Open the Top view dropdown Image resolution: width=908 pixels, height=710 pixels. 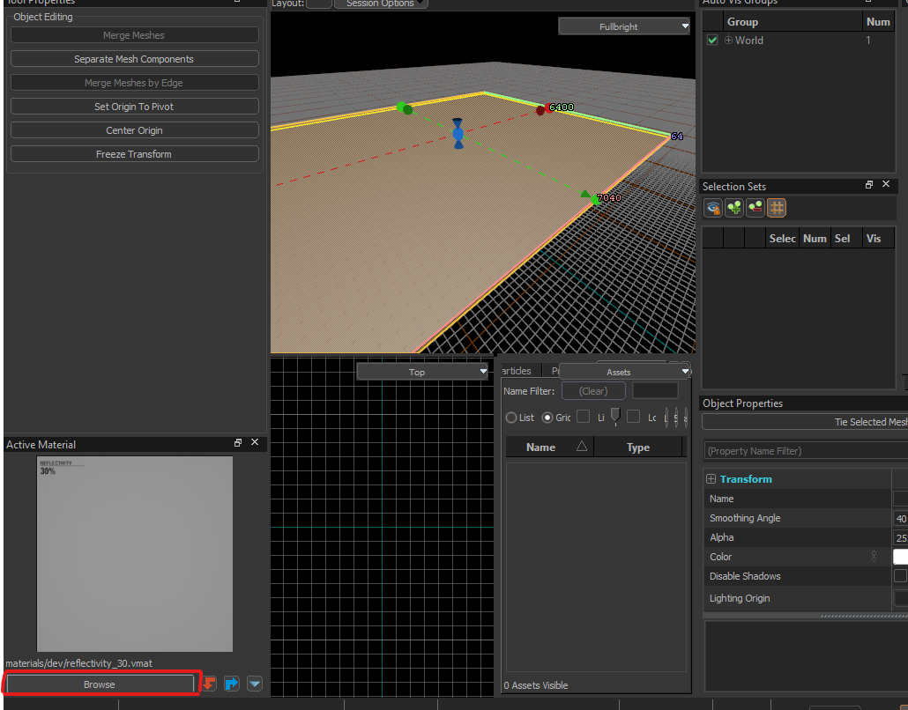(422, 372)
